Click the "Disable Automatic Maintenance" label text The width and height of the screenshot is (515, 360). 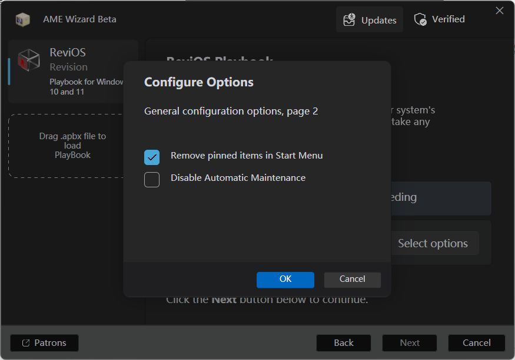(238, 177)
